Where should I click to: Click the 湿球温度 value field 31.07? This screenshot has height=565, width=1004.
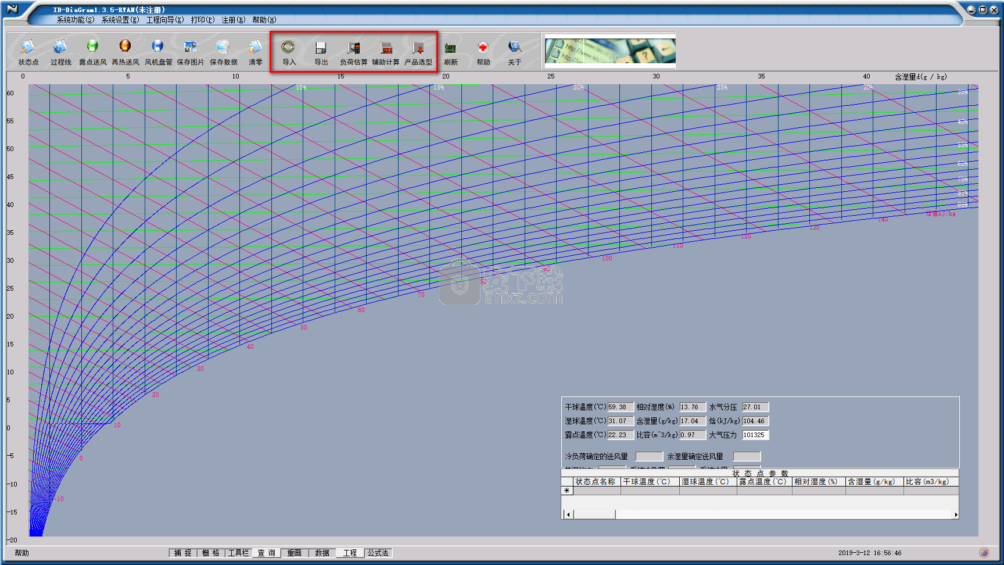click(x=621, y=421)
